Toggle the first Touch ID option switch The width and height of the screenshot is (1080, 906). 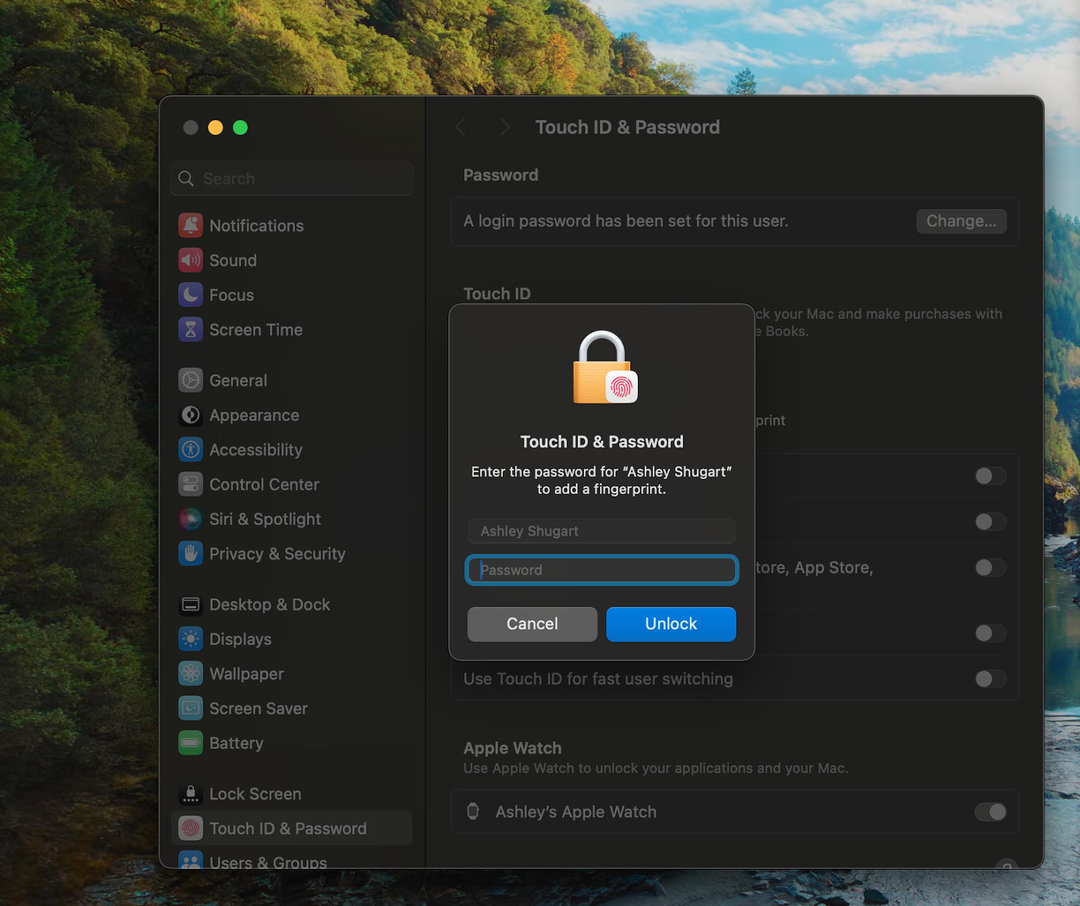click(990, 476)
